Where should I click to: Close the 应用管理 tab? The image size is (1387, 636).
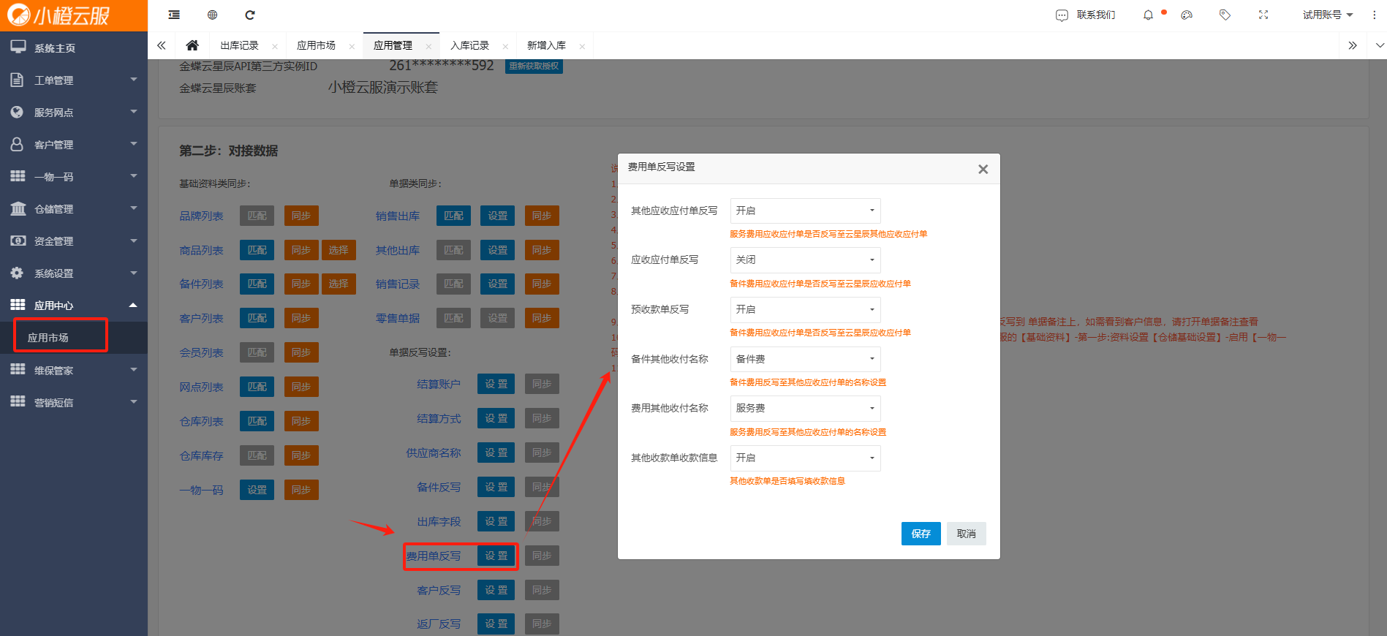click(x=428, y=46)
